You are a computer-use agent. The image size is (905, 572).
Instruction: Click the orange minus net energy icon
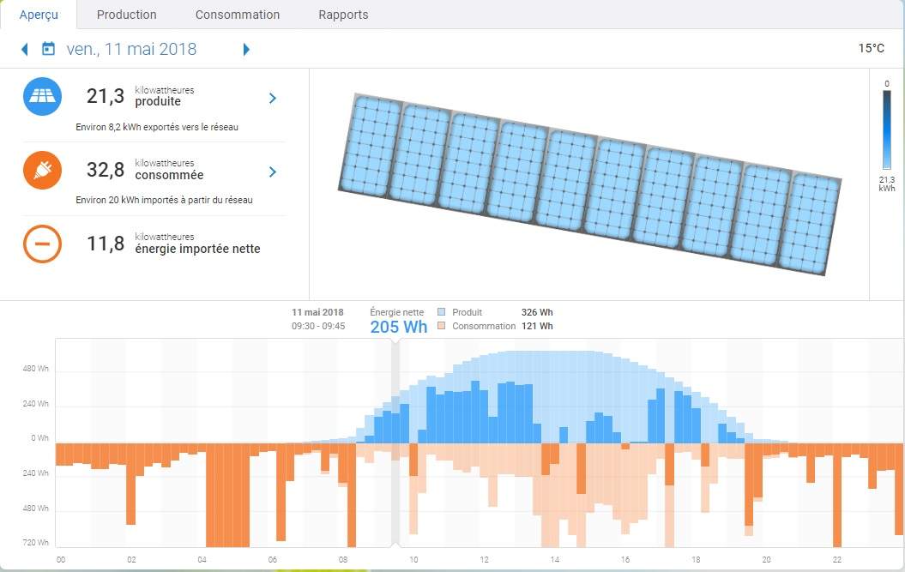42,244
